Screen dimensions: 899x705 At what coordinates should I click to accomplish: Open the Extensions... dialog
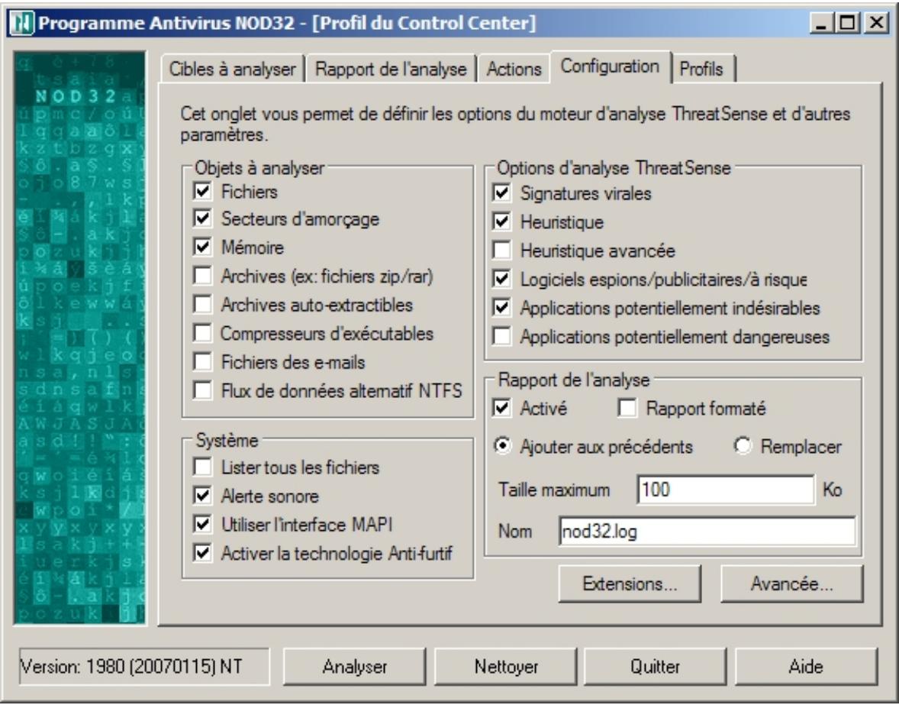630,584
